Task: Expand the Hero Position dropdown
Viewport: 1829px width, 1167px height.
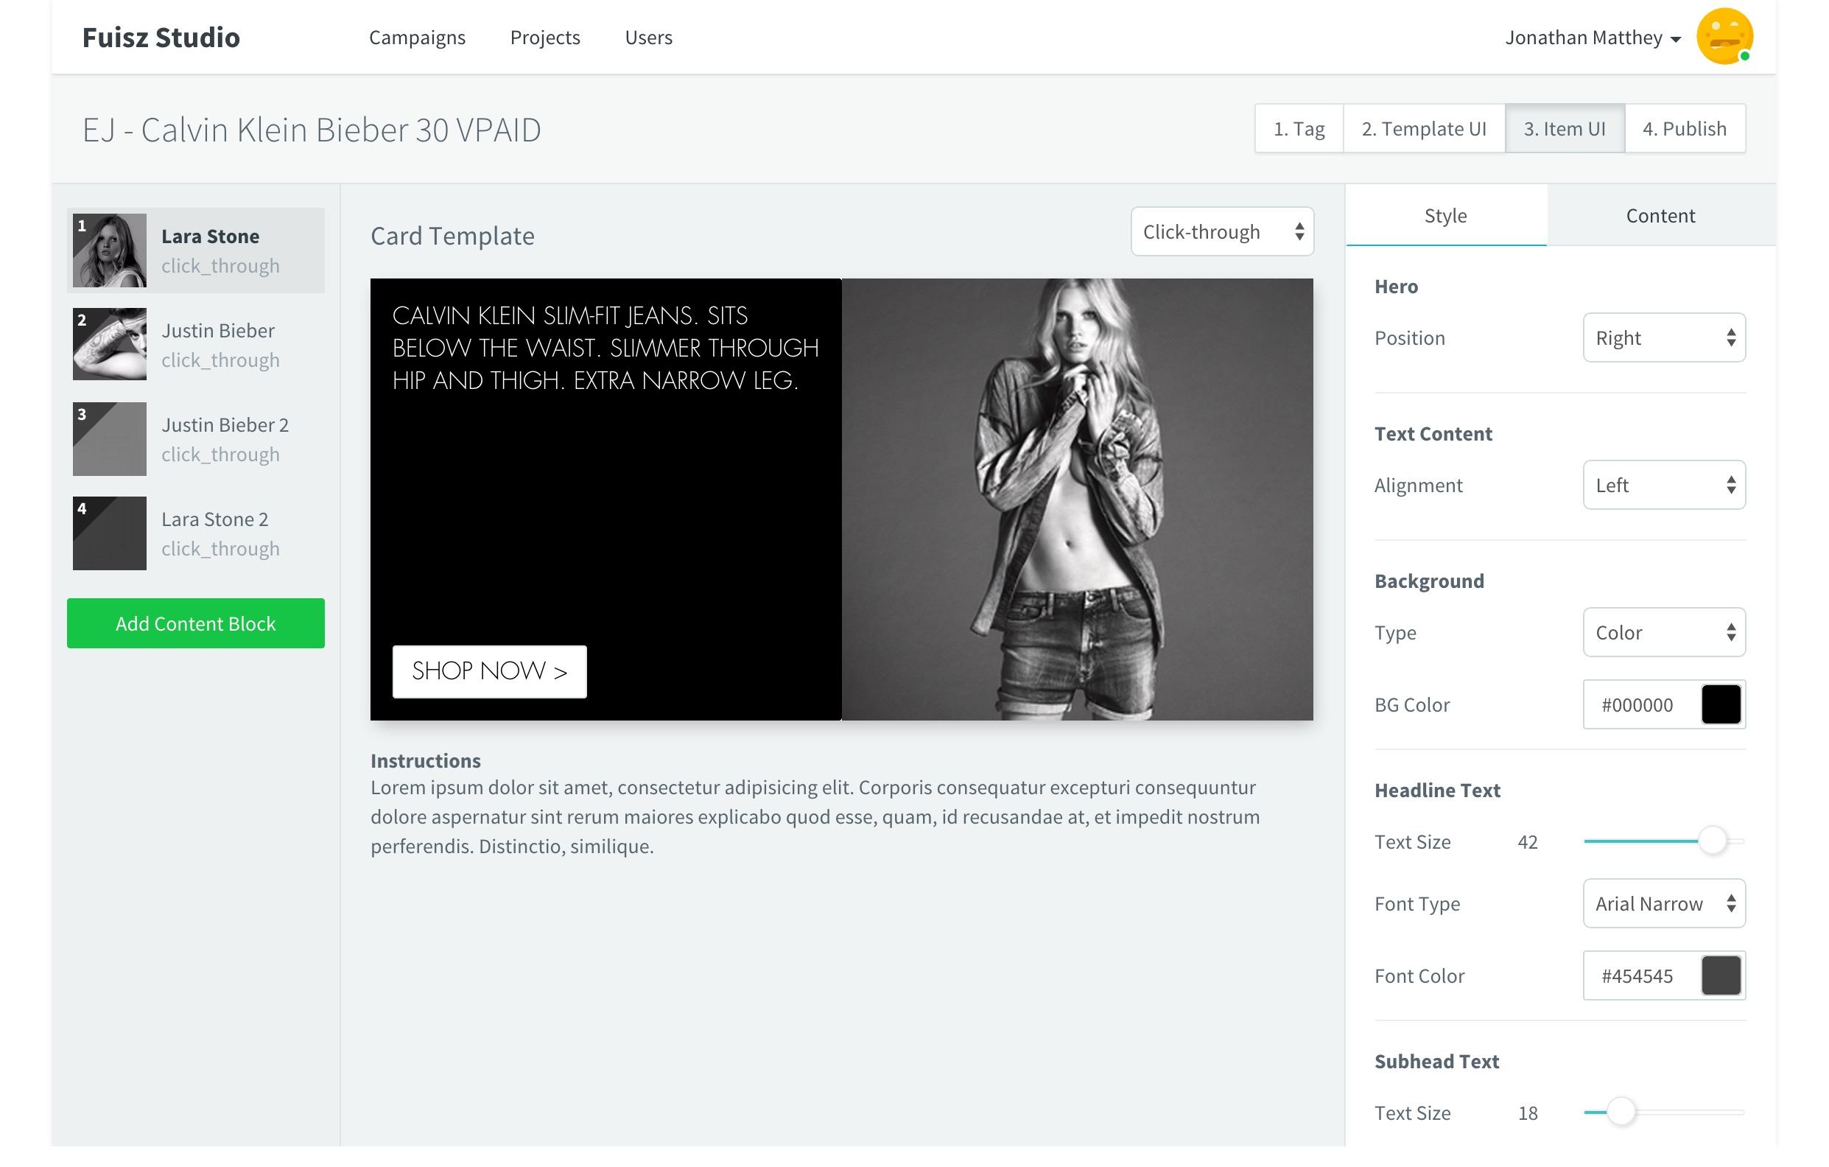Action: (x=1663, y=338)
